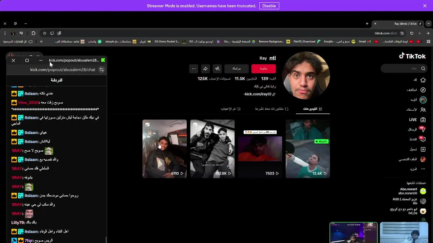Open the Explore compass icon in TikTok sidebar
Image resolution: width=433 pixels, height=243 pixels.
423,90
